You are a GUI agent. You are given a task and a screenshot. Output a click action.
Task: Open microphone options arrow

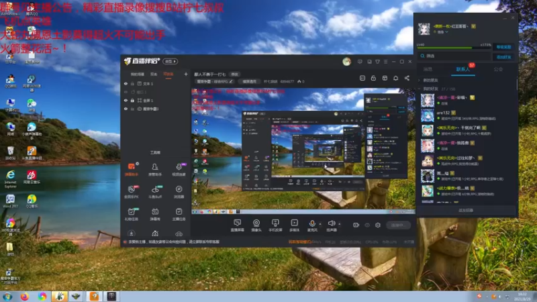(x=321, y=224)
